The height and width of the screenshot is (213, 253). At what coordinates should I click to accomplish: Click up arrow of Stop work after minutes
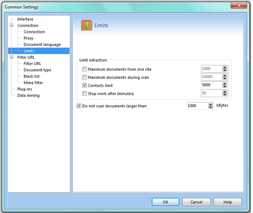point(225,92)
